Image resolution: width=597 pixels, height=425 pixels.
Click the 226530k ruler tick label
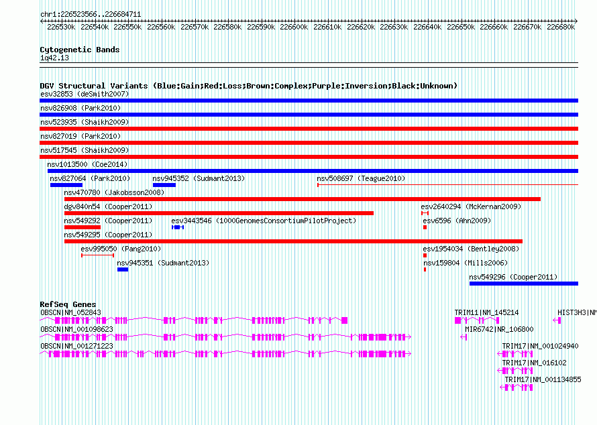click(x=61, y=27)
